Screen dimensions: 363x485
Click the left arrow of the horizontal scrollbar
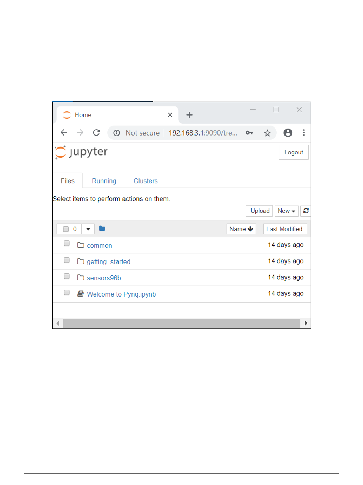point(58,323)
